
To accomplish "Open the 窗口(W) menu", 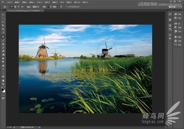I will click(x=77, y=2).
